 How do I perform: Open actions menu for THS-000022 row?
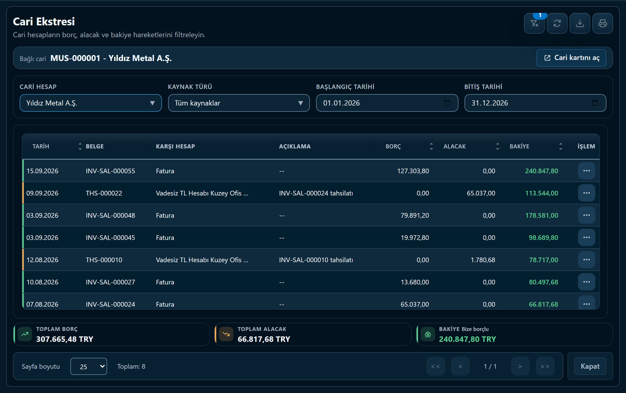tap(586, 193)
